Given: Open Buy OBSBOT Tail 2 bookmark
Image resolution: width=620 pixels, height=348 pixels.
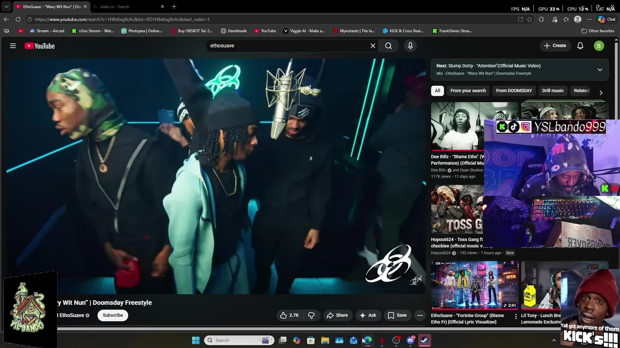Looking at the screenshot, I should (192, 31).
